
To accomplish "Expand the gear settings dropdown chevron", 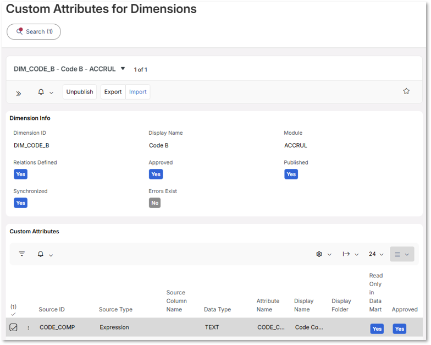I will click(329, 254).
